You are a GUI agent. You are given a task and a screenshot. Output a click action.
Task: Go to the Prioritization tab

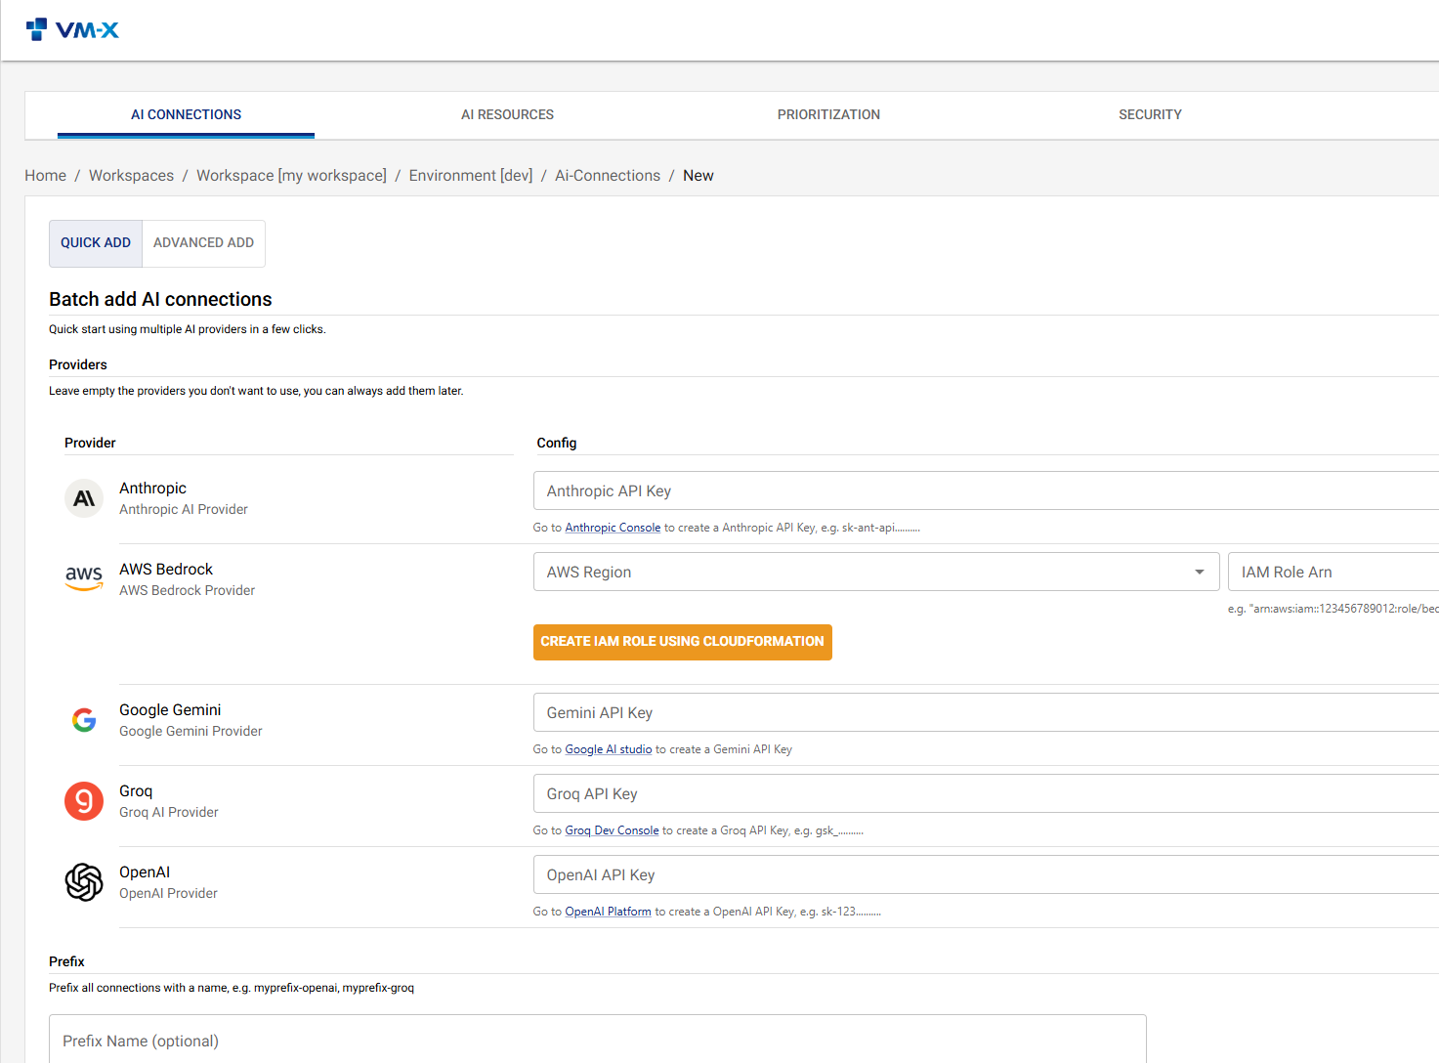(828, 114)
